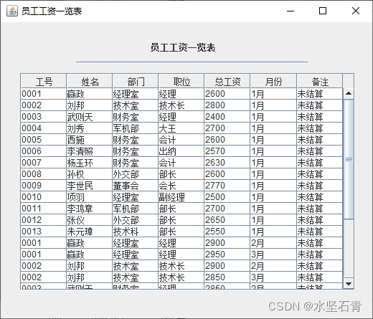The height and width of the screenshot is (319, 373).
Task: Select the 朱元璋 name cell
Action: pos(90,232)
